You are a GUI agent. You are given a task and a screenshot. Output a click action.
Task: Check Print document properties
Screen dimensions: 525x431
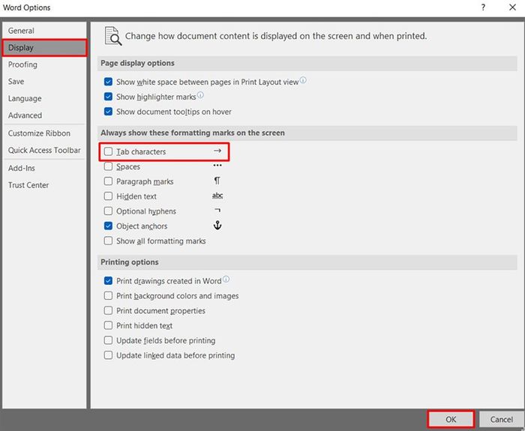coord(108,310)
